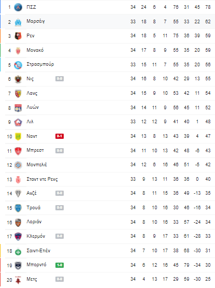Screen dimensions: 215x288
Task: Select the Λοριάν team name
Action: pos(34,222)
